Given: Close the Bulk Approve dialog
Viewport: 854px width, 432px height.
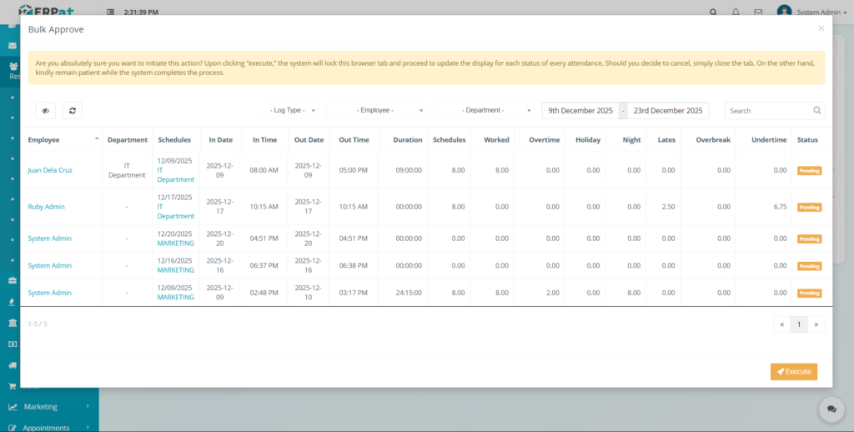Looking at the screenshot, I should 821,28.
